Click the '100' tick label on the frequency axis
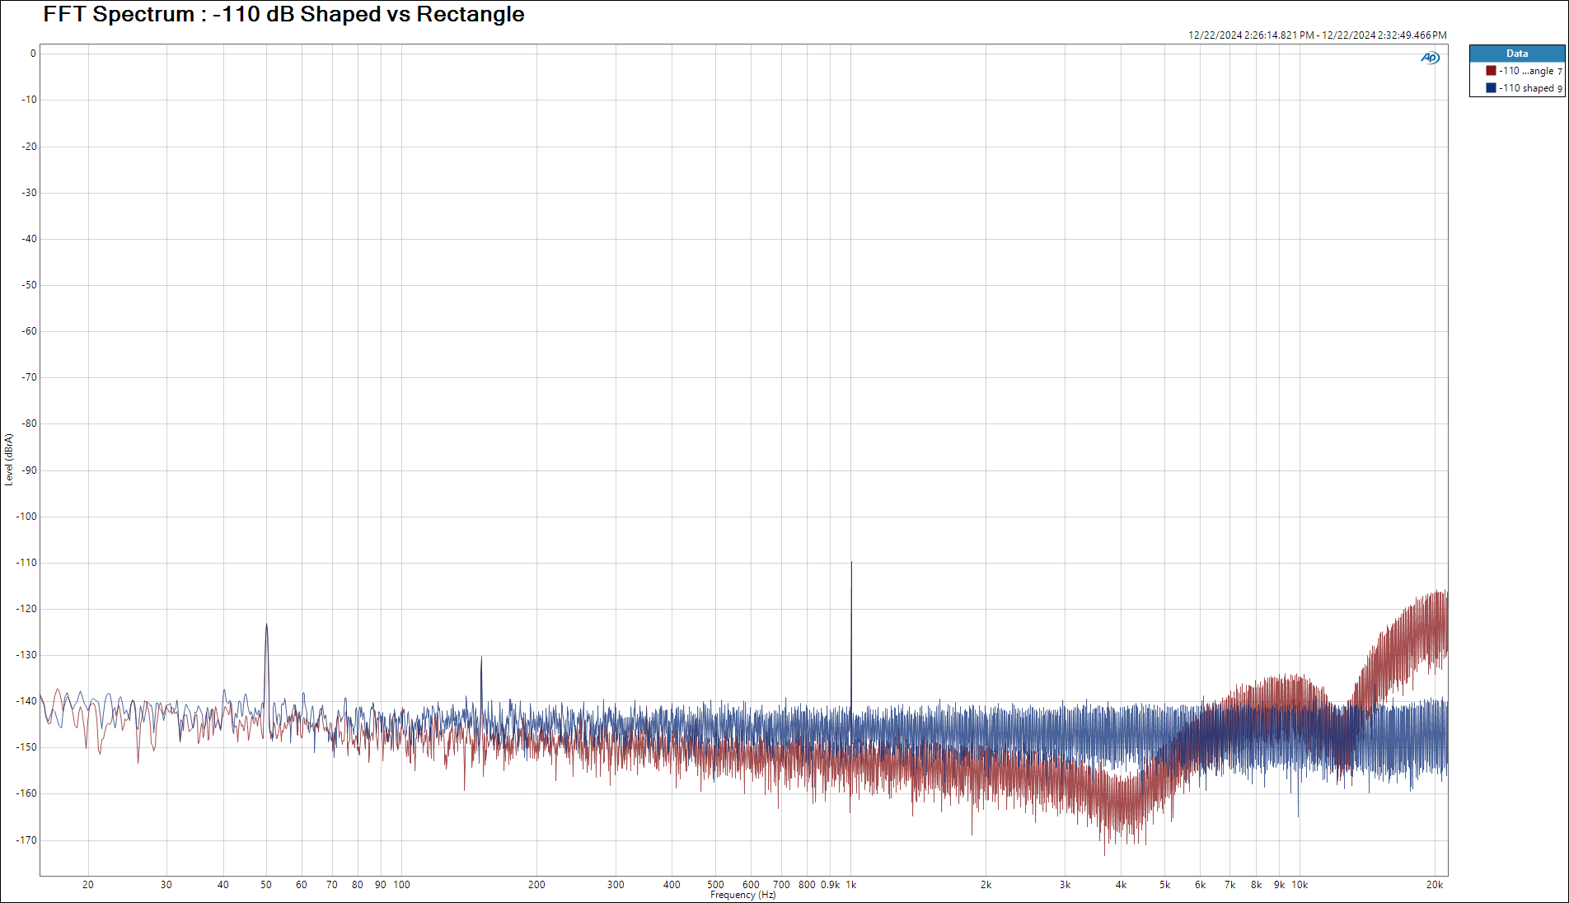1569x903 pixels. tap(401, 885)
